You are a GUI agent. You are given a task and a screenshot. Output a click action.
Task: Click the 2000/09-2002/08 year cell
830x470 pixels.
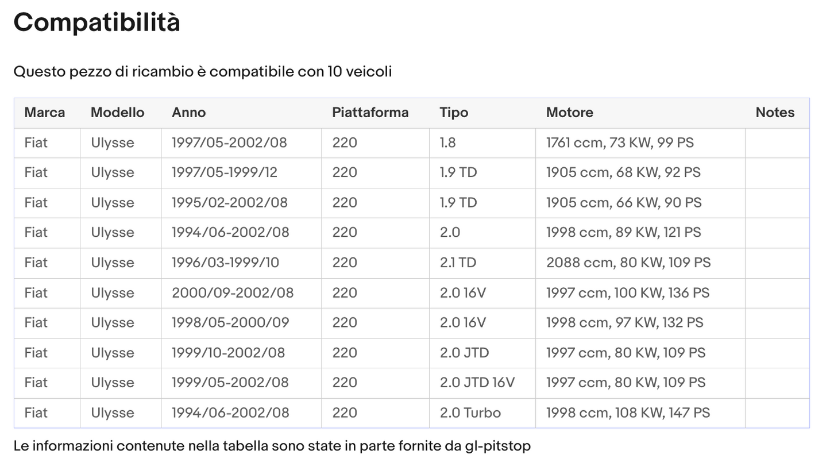point(233,293)
